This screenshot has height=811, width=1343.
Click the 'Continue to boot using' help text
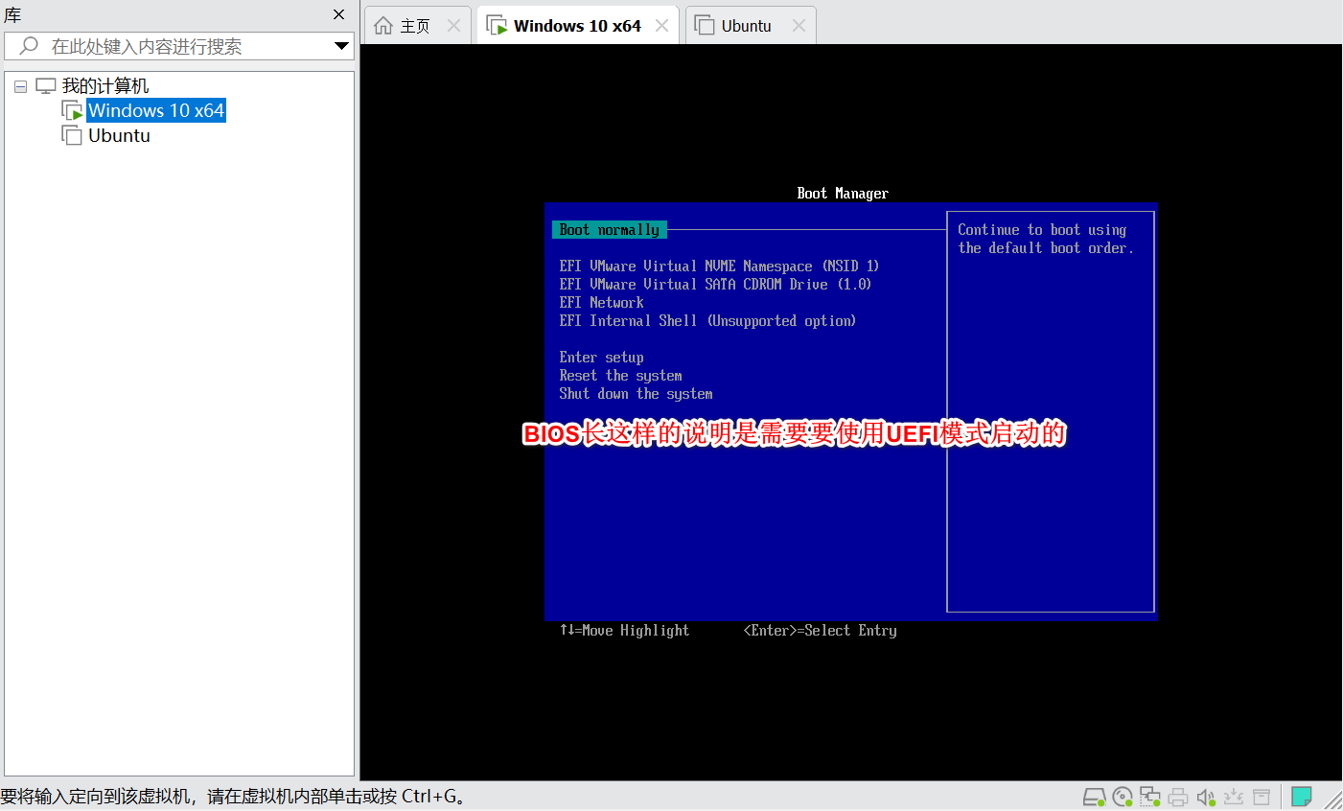click(x=1042, y=229)
